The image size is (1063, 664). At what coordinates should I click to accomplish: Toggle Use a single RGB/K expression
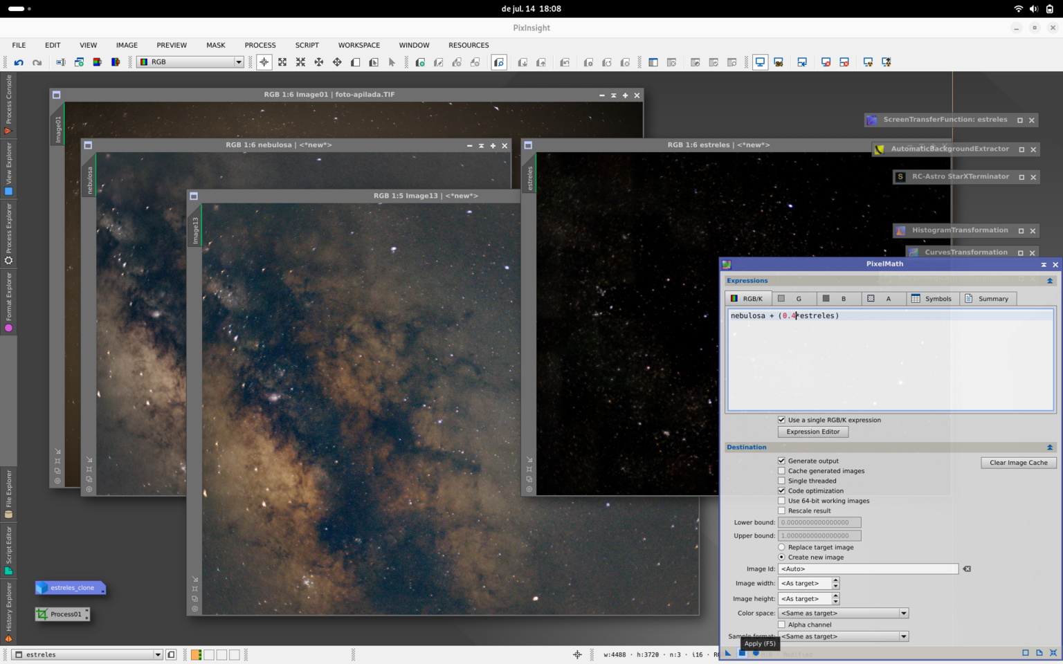(781, 420)
